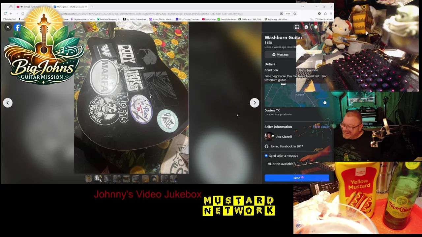Select the eighth photo thumbnail
422x237 pixels.
point(155,179)
